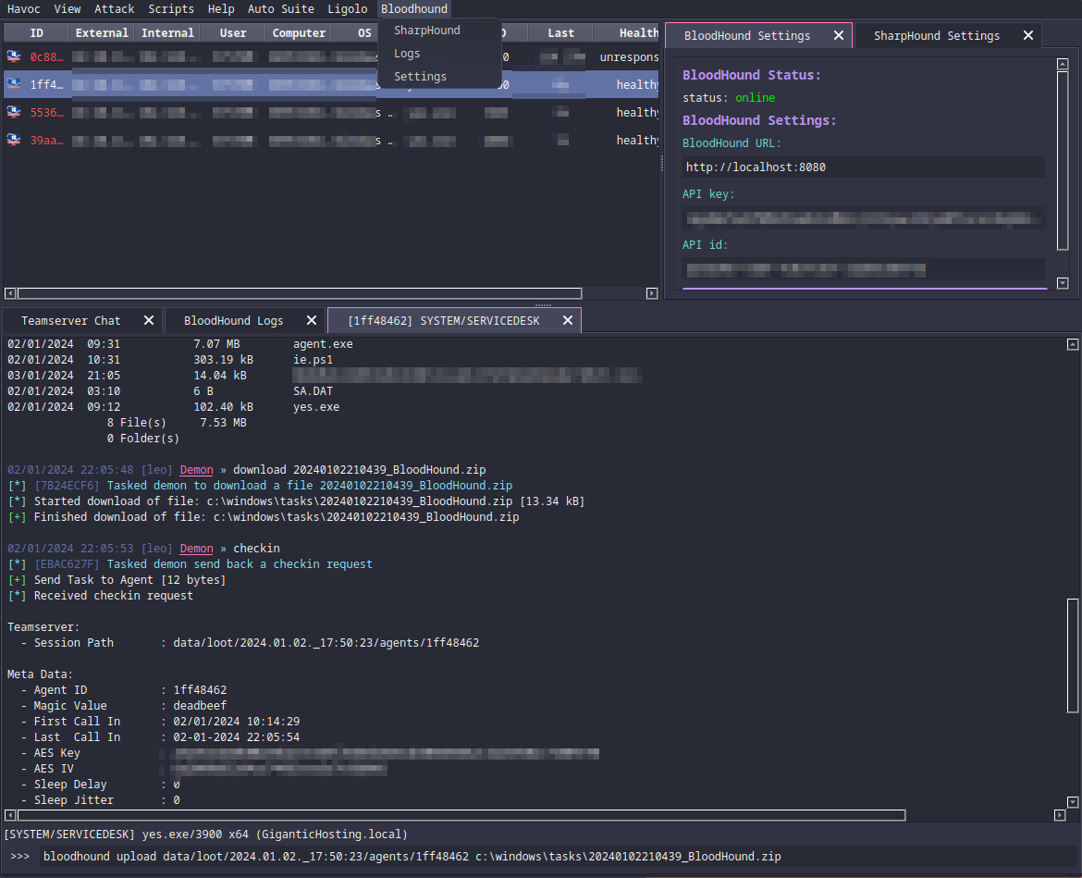The height and width of the screenshot is (878, 1082).
Task: Click the agent icon for session 0c88
Action: [x=14, y=56]
